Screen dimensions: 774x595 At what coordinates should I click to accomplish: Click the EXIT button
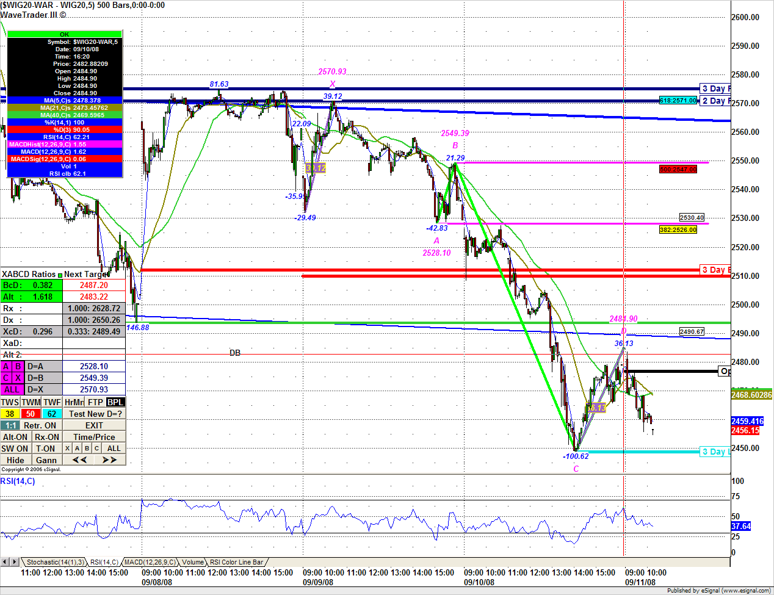pos(94,425)
